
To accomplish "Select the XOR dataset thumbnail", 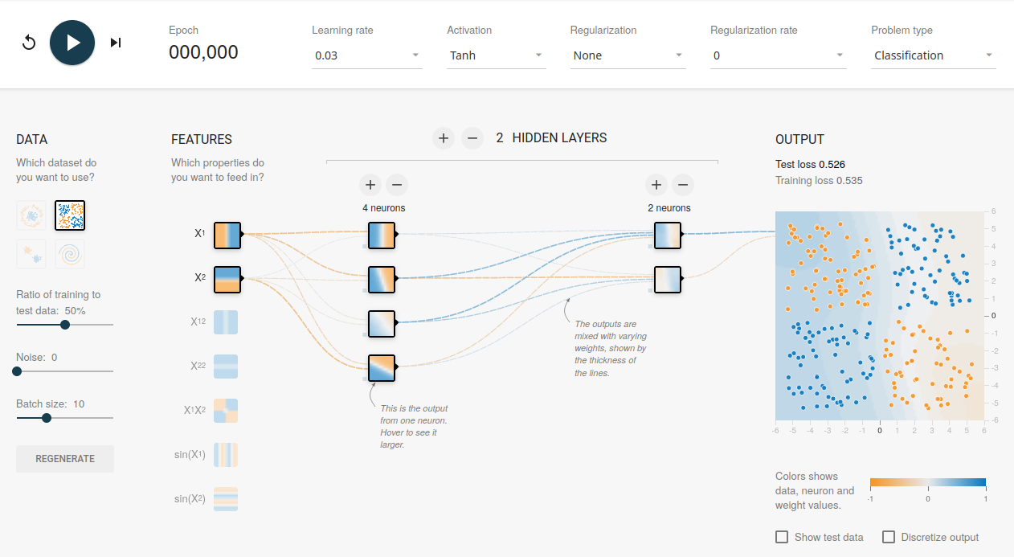I will pos(70,215).
